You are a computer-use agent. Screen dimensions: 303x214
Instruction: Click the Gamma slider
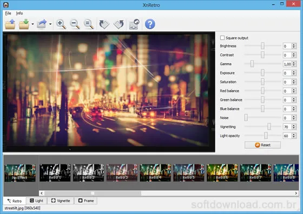[262, 64]
